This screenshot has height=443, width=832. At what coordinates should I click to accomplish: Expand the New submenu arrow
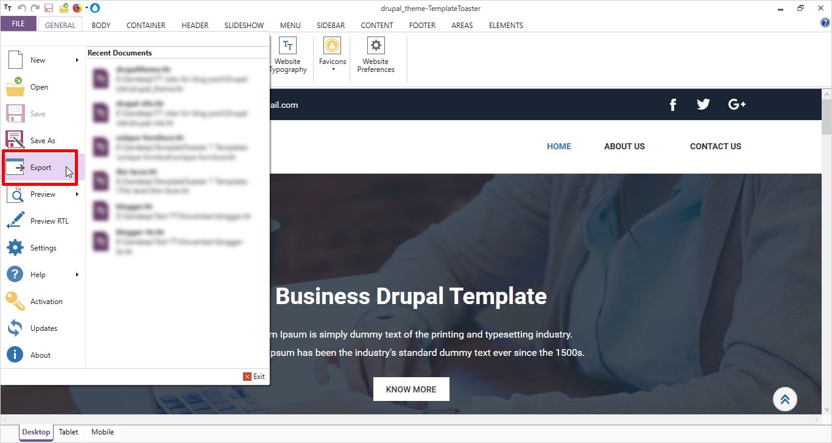pos(77,60)
